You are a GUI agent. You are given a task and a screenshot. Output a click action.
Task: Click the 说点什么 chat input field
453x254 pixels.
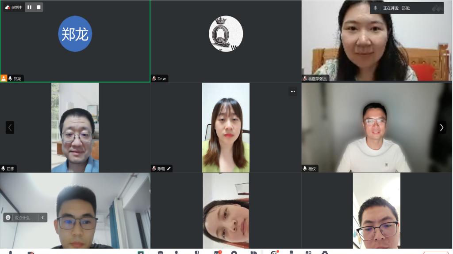(x=24, y=217)
